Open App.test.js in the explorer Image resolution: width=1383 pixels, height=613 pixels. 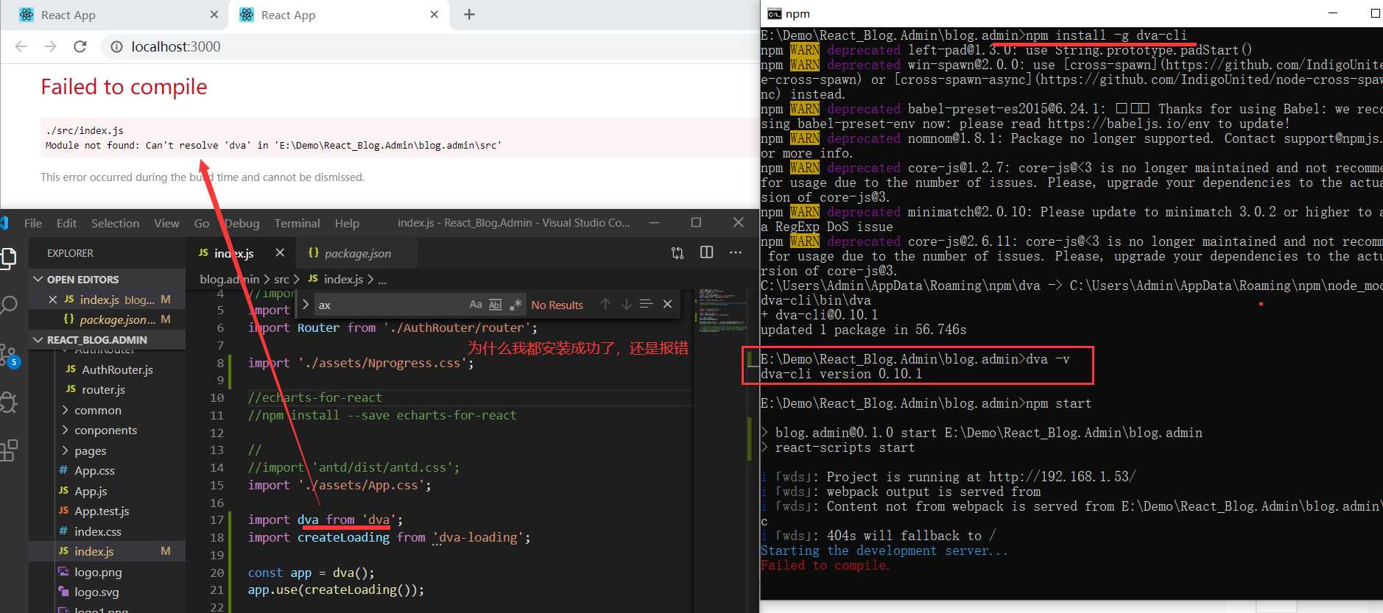point(102,511)
